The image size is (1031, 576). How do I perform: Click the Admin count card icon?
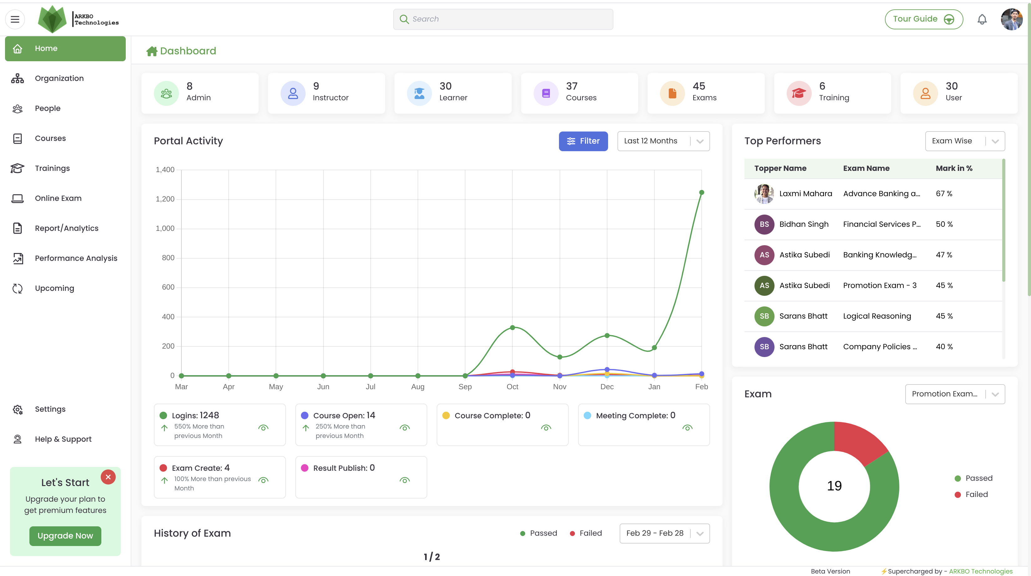pyautogui.click(x=166, y=93)
